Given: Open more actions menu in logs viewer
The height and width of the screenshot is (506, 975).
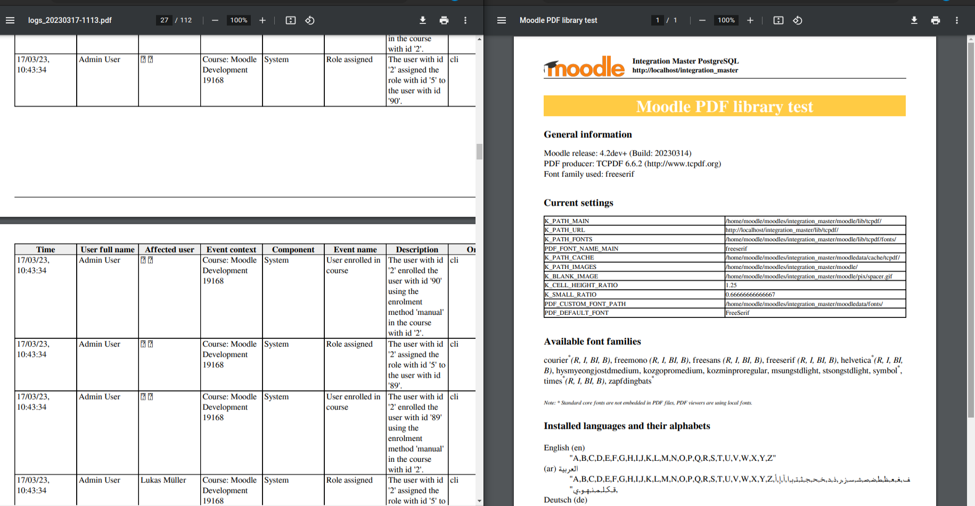Looking at the screenshot, I should 465,20.
